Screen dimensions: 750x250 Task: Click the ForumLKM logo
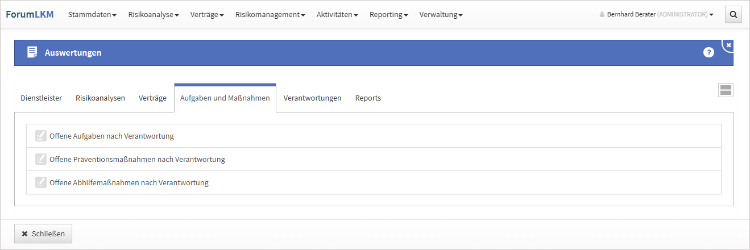pos(30,15)
